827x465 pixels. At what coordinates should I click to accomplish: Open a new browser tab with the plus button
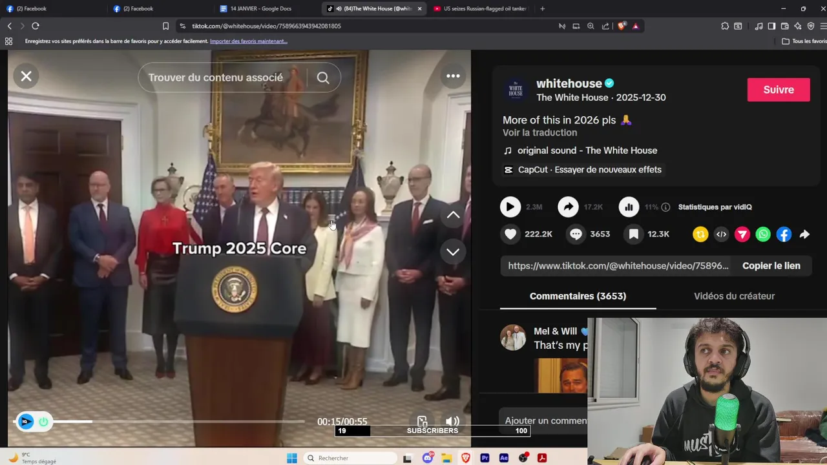point(542,8)
